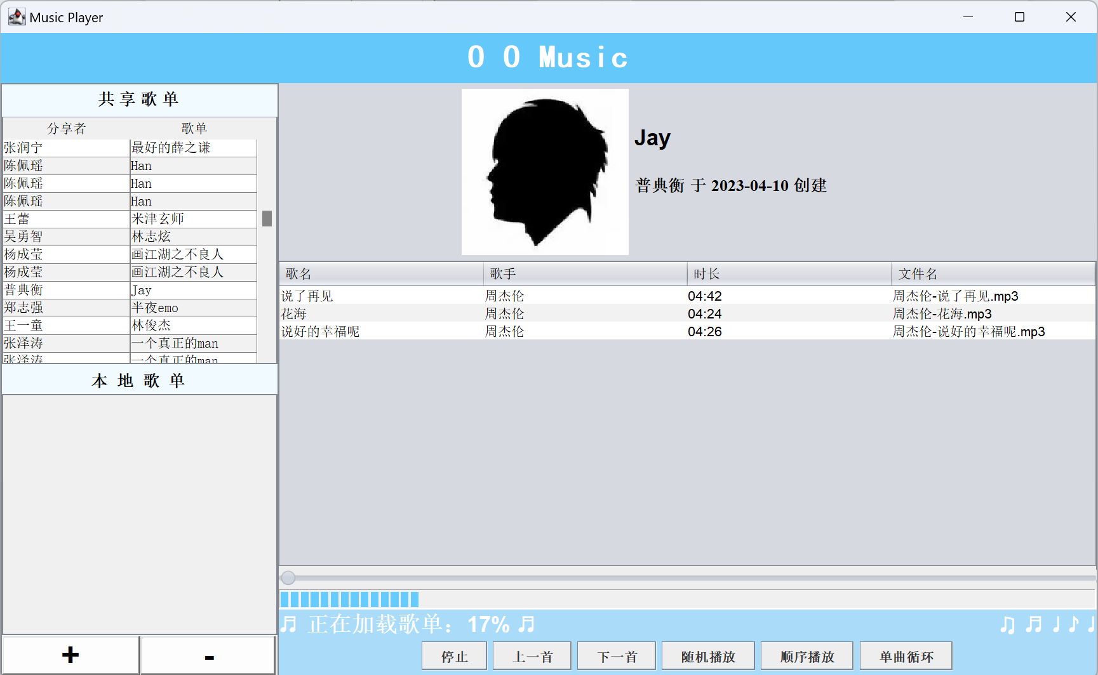Click the shared playlist scrollbar thumb
Viewport: 1098px width, 675px height.
[267, 218]
